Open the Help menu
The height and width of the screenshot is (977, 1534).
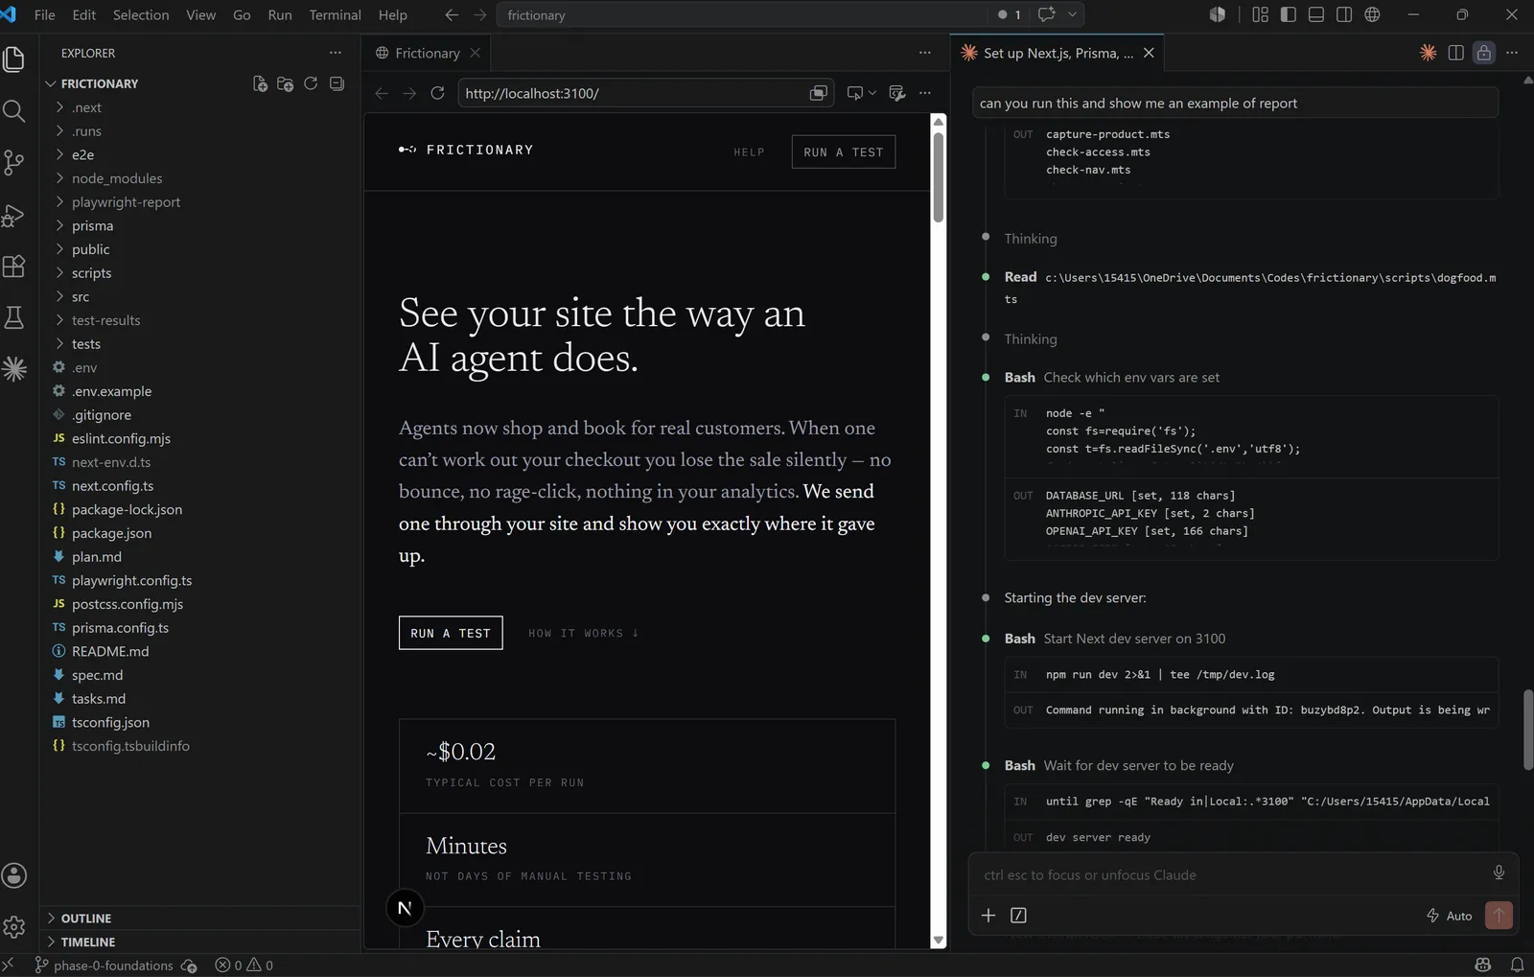392,14
